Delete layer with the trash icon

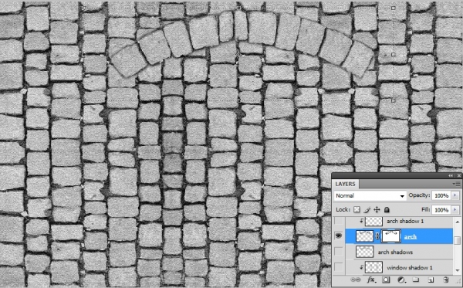(446, 280)
